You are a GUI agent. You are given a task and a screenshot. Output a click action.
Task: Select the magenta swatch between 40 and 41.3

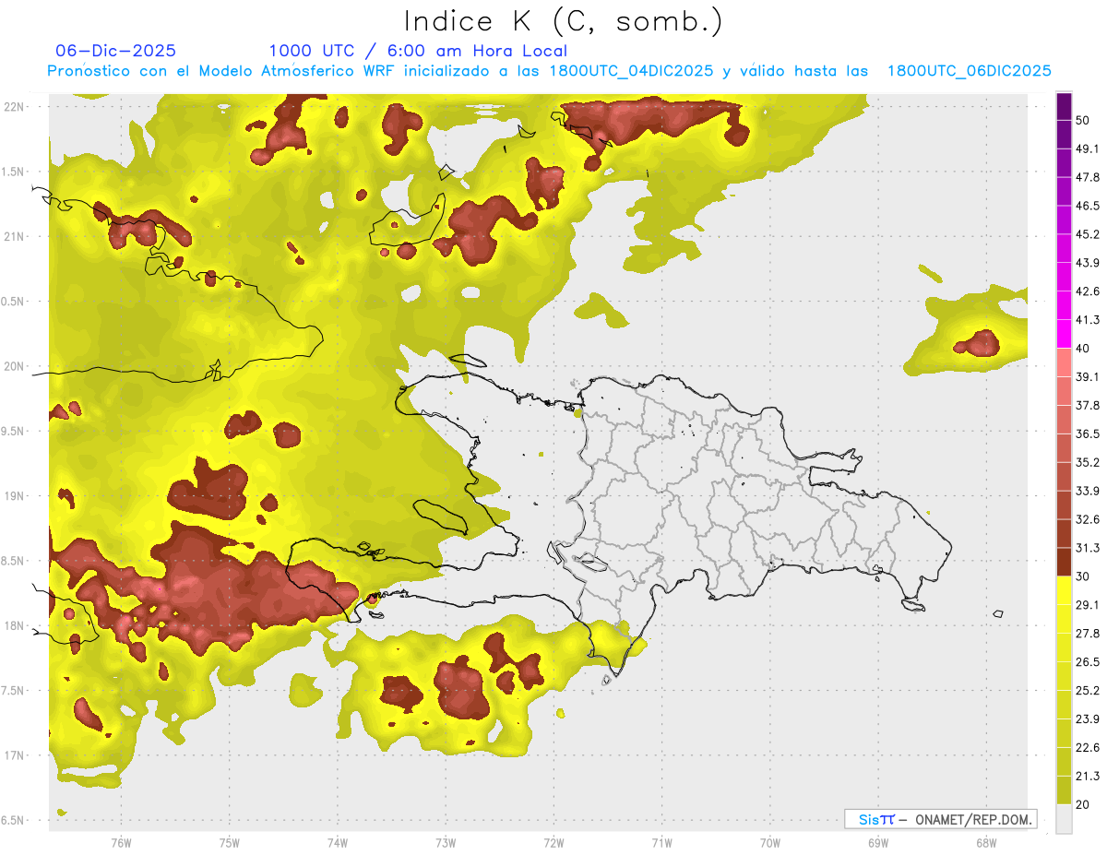1064,334
